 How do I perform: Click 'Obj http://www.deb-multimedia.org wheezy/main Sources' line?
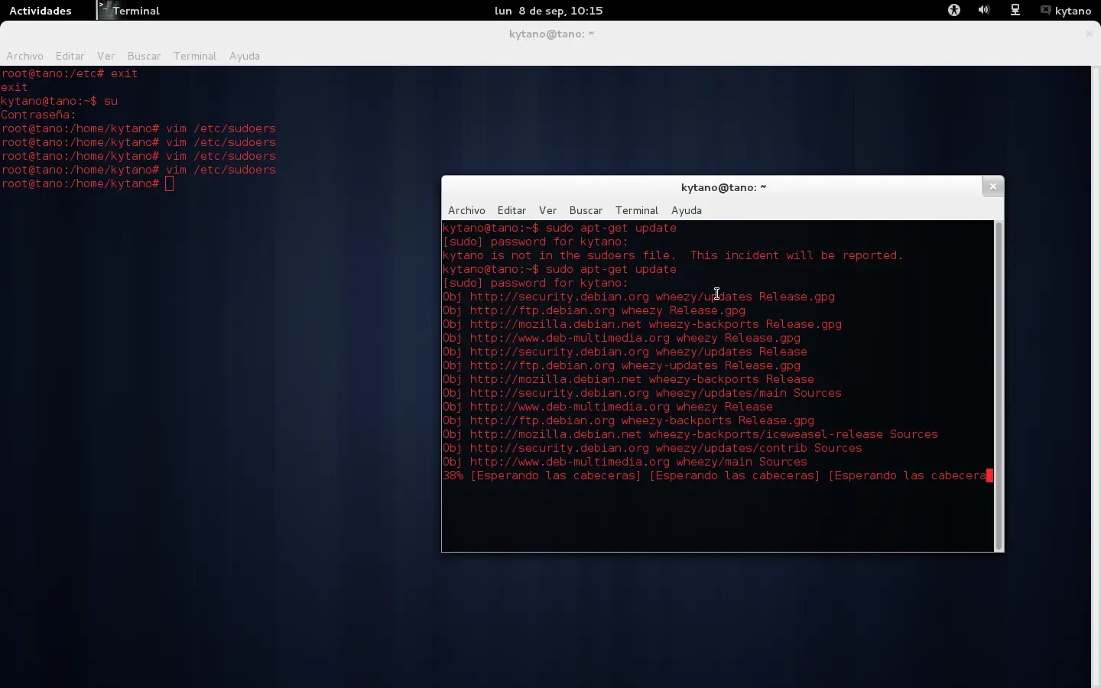point(625,462)
